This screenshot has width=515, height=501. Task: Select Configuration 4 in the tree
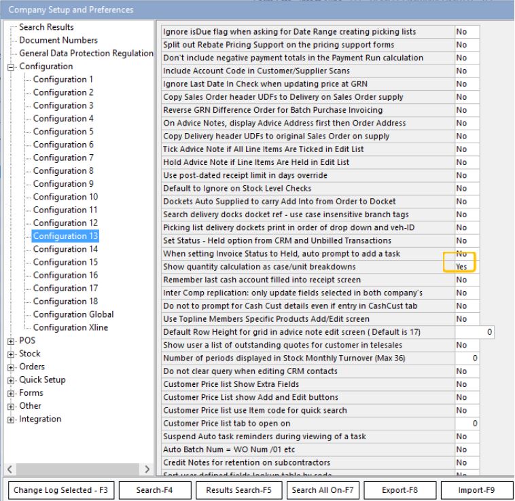pyautogui.click(x=63, y=118)
